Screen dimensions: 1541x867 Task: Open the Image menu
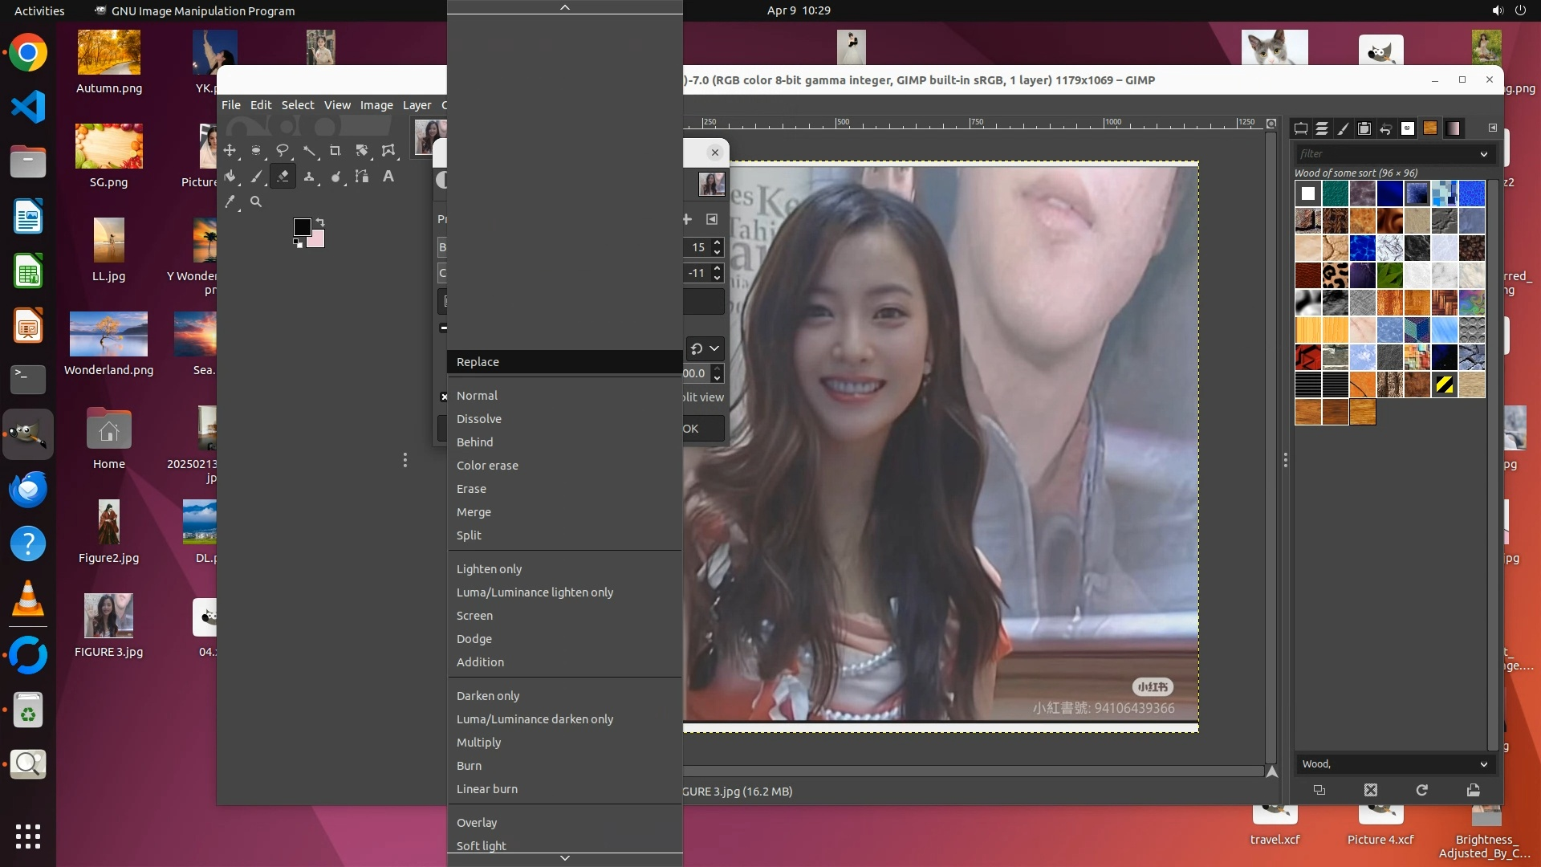(x=376, y=105)
